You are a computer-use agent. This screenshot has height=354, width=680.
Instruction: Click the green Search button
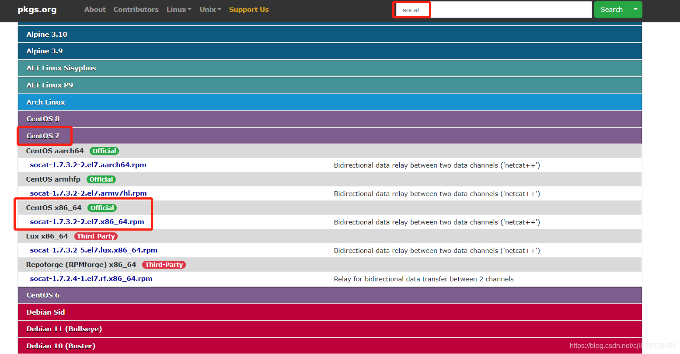tap(611, 10)
